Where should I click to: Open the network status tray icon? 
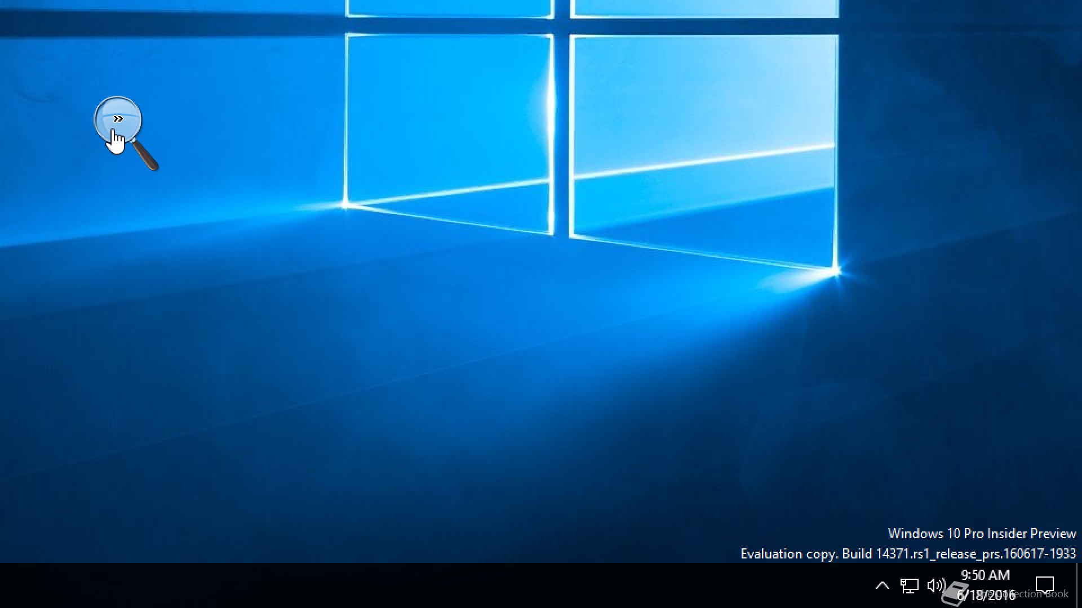909,585
